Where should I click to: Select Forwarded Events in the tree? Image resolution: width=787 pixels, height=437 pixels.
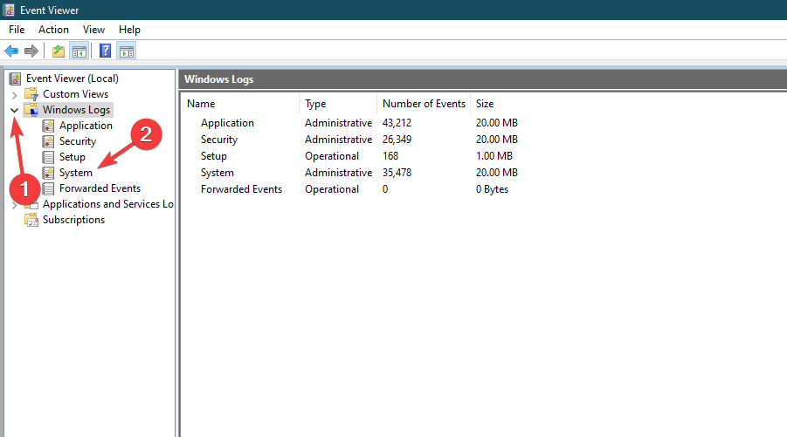click(x=100, y=188)
